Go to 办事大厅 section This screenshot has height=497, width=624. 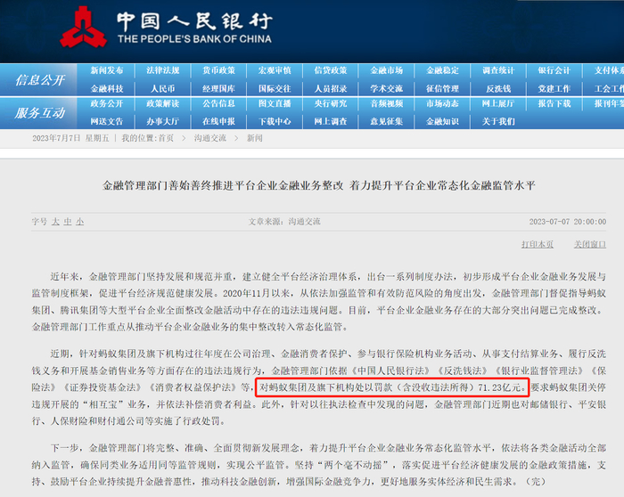(x=163, y=121)
